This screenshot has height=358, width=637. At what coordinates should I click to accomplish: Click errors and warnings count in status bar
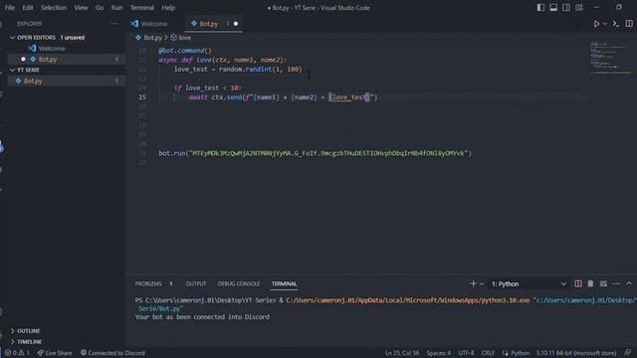pos(17,353)
